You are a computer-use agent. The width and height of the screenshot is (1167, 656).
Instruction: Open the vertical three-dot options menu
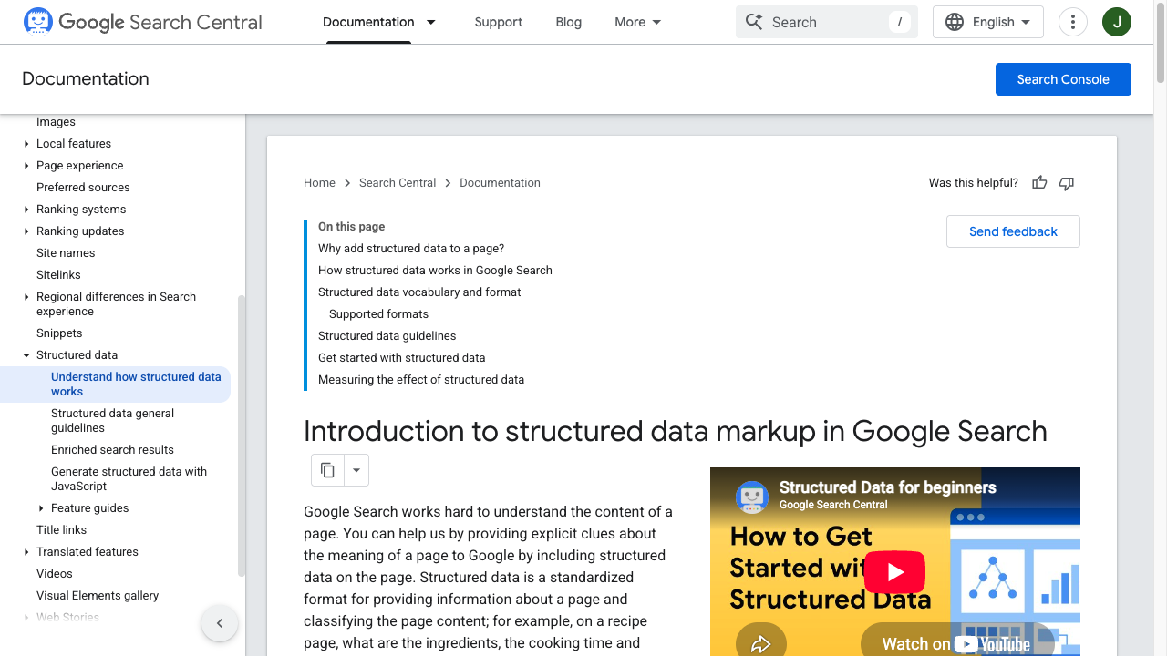[1073, 22]
